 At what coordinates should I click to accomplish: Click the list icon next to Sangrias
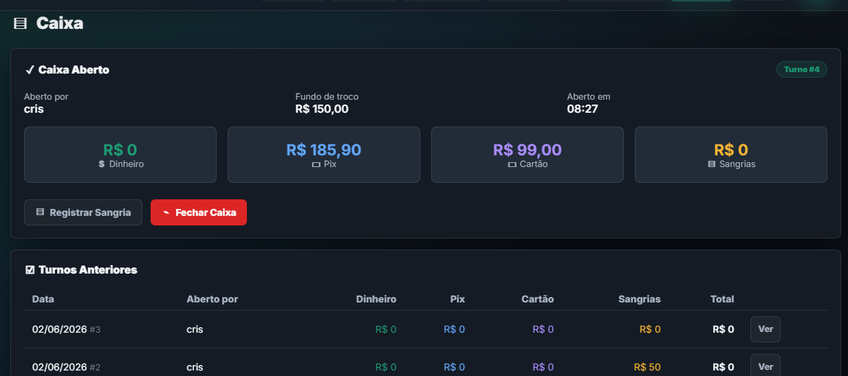tap(712, 164)
